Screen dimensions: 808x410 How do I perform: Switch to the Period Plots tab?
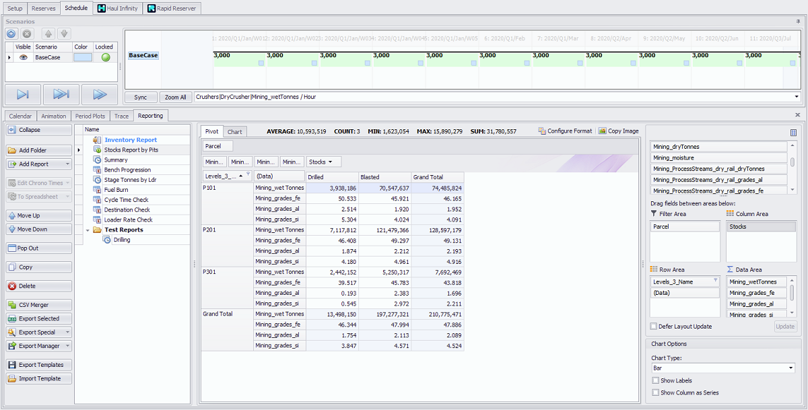pos(90,116)
